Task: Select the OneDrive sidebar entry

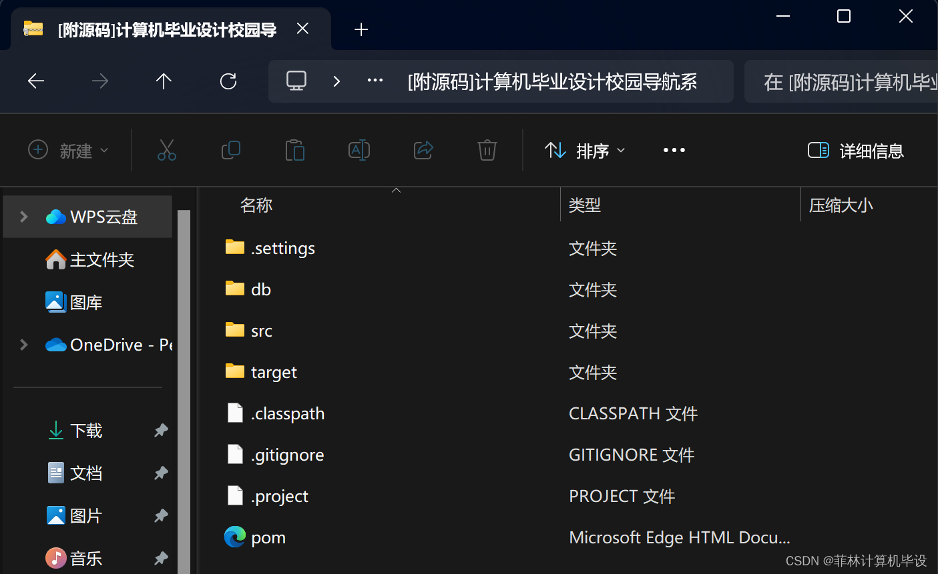Action: [x=107, y=345]
